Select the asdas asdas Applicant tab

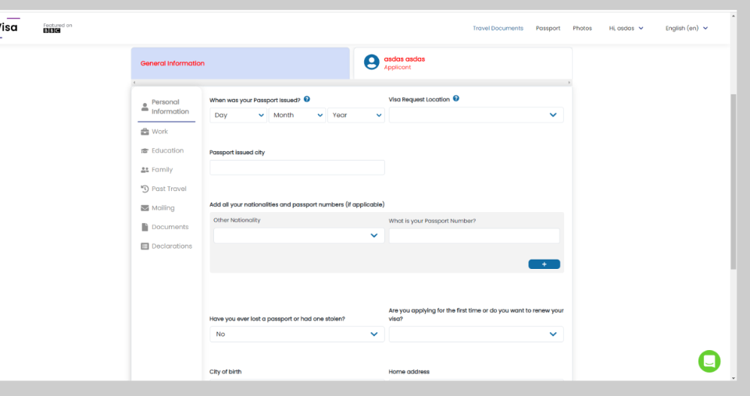click(x=463, y=63)
